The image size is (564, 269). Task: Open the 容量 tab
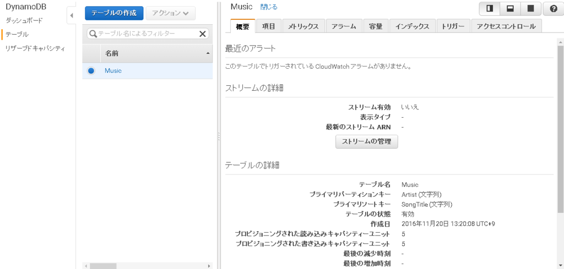point(376,26)
